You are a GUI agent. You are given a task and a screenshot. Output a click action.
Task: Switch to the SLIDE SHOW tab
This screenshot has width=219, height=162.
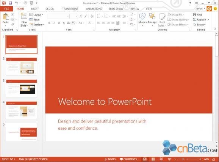coord(116,9)
